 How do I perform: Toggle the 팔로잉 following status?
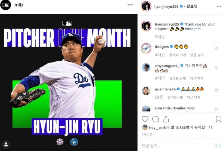(192, 6)
